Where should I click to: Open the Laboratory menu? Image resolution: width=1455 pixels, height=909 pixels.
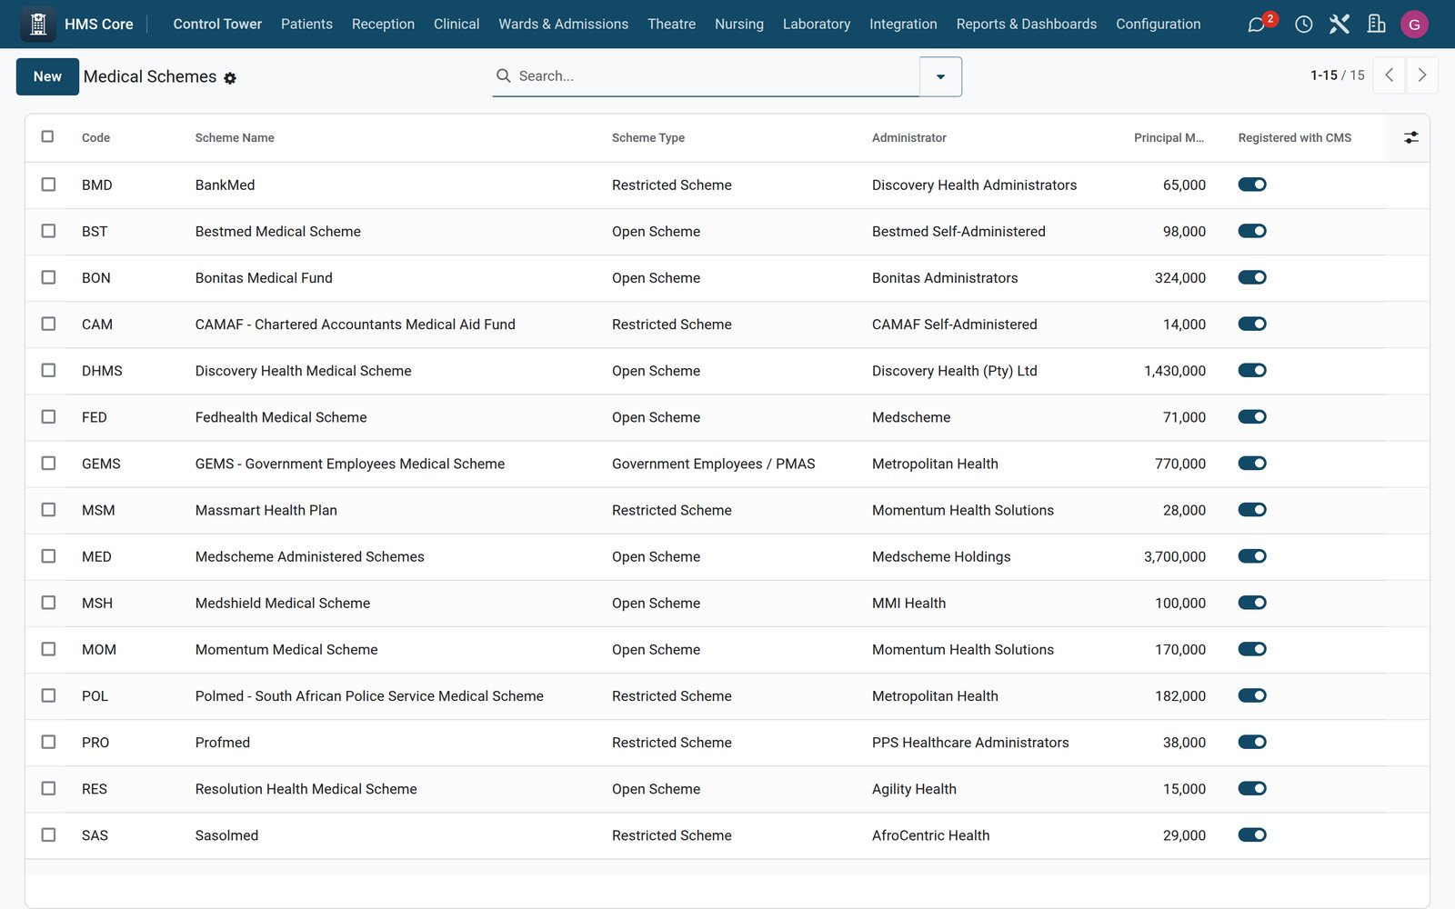[x=817, y=25]
